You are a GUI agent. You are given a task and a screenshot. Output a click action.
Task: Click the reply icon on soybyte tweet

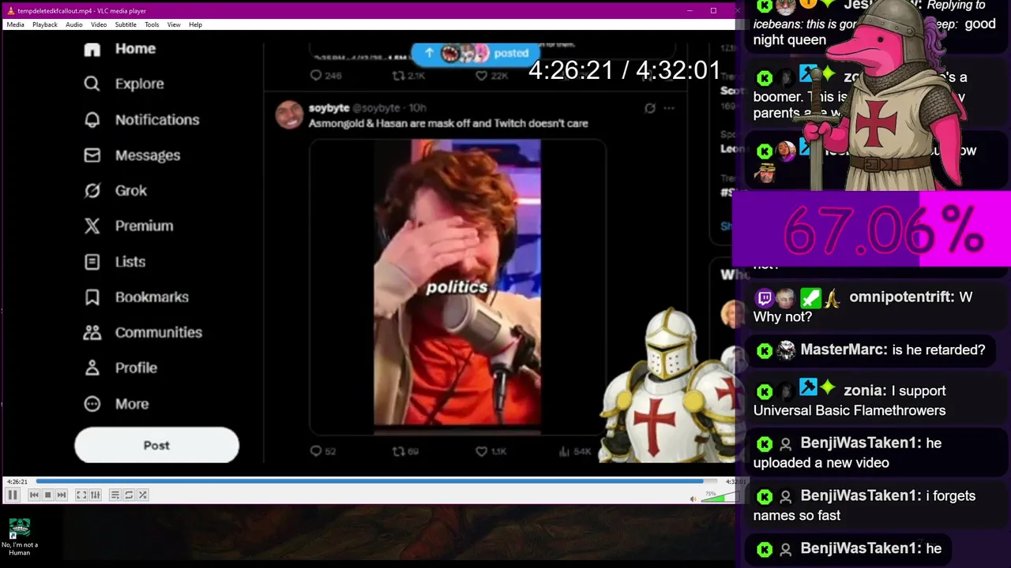click(x=316, y=451)
